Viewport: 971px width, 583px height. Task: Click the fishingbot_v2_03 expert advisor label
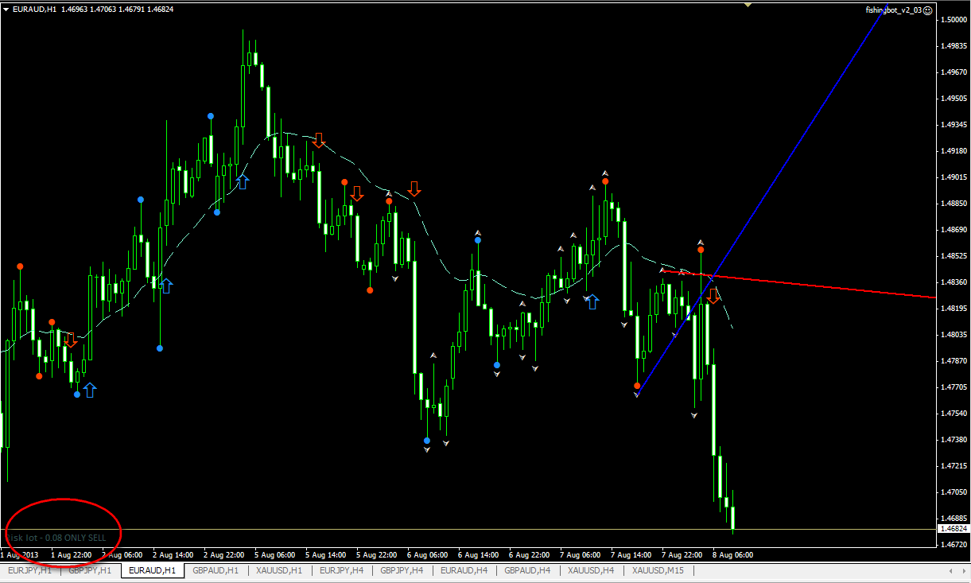pos(894,10)
